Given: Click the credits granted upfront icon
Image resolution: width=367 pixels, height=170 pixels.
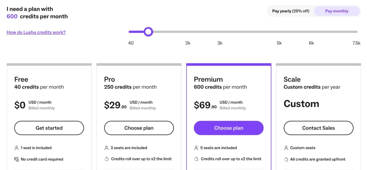Looking at the screenshot, I should 286,159.
